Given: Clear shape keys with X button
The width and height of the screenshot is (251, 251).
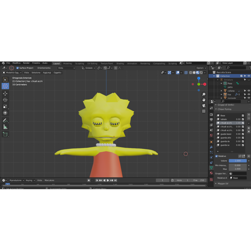Looking at the screenshot, I should (249, 156).
